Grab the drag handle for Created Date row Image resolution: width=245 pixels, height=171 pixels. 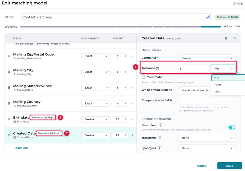point(9,135)
